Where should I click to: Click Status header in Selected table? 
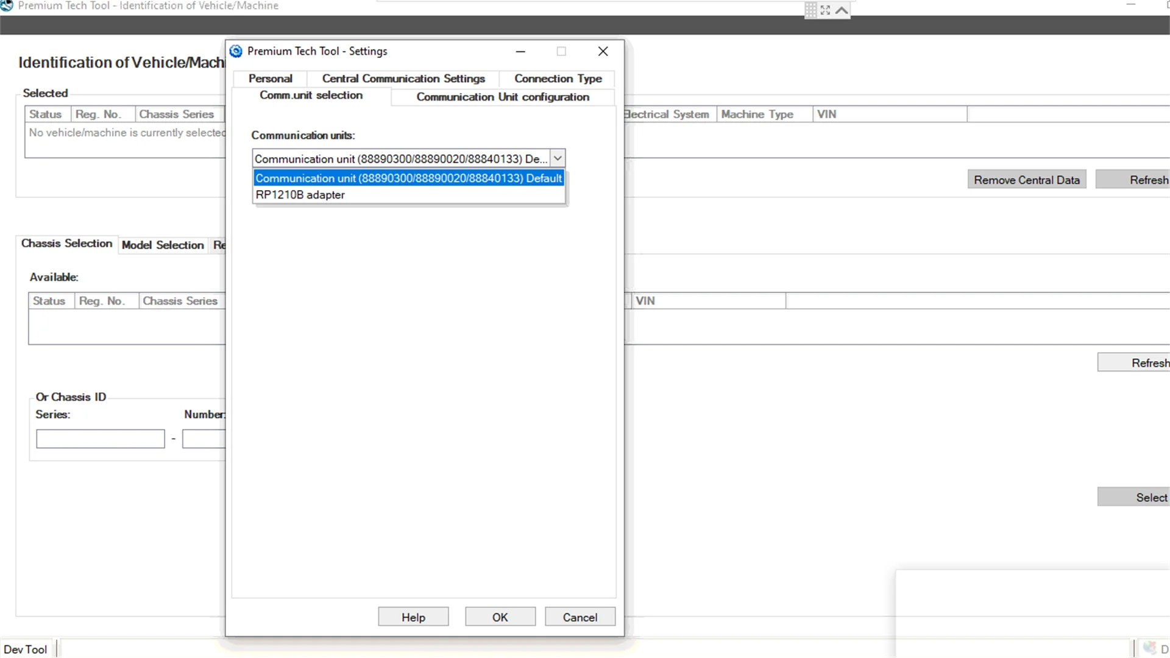tap(48, 115)
